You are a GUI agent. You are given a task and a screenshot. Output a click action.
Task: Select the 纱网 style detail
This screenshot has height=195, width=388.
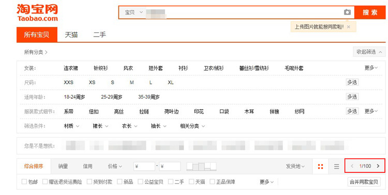coord(300,111)
